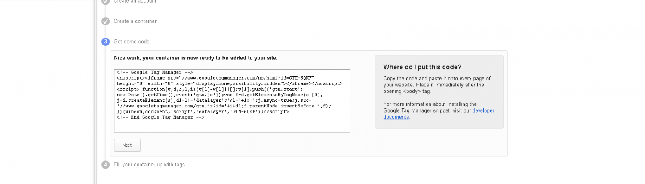Expand the Fill your container up with tags step
Image resolution: width=645 pixels, height=184 pixels.
pos(149,165)
